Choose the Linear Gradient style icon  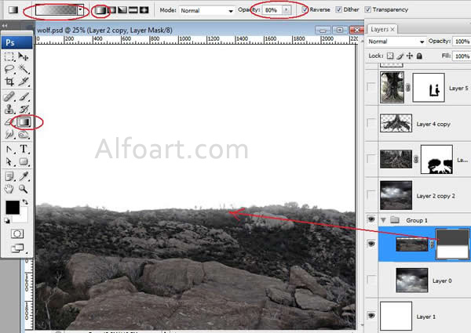coord(98,11)
